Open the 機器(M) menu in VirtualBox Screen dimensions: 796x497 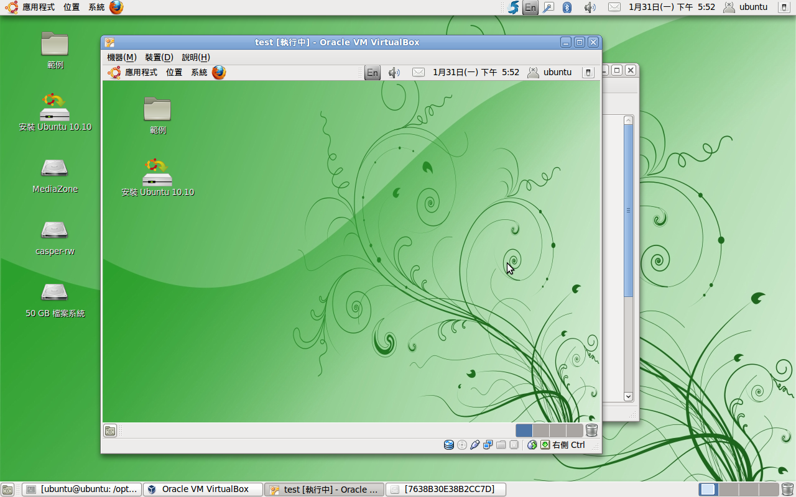(122, 57)
